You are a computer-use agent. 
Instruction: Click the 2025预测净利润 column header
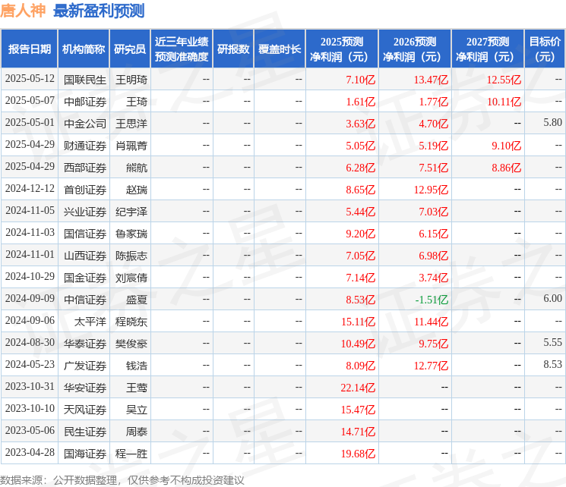pos(342,49)
